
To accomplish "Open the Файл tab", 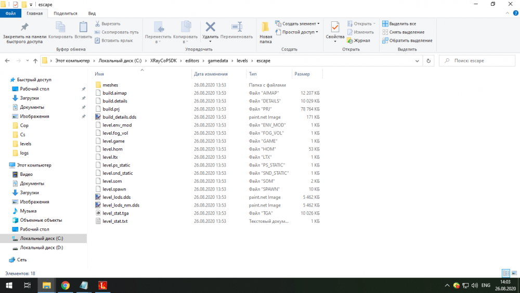I will click(10, 14).
